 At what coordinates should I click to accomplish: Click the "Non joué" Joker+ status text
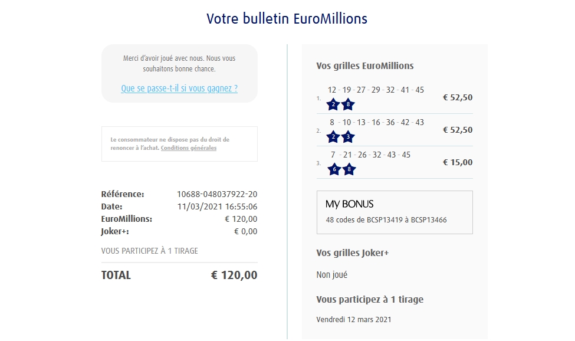click(x=332, y=275)
